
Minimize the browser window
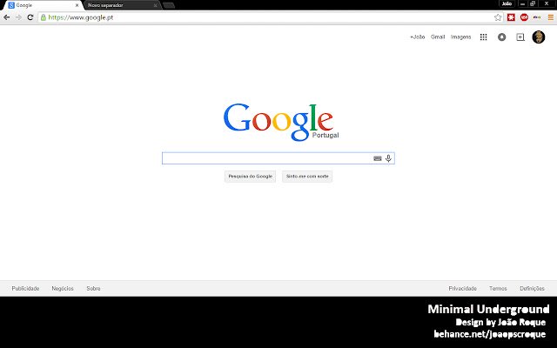tap(522, 3)
